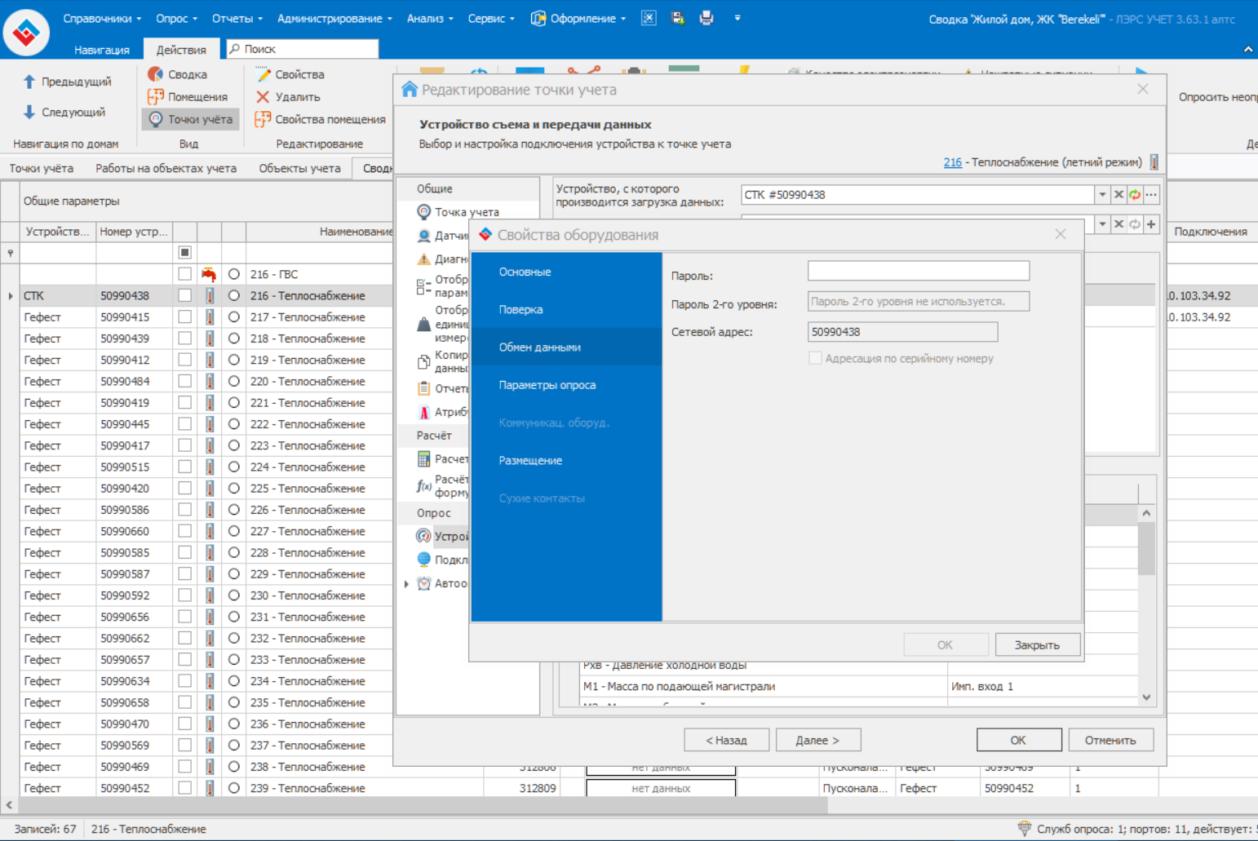Refresh device with green arrows icon
Viewport: 1258px width, 841px height.
coord(1135,195)
